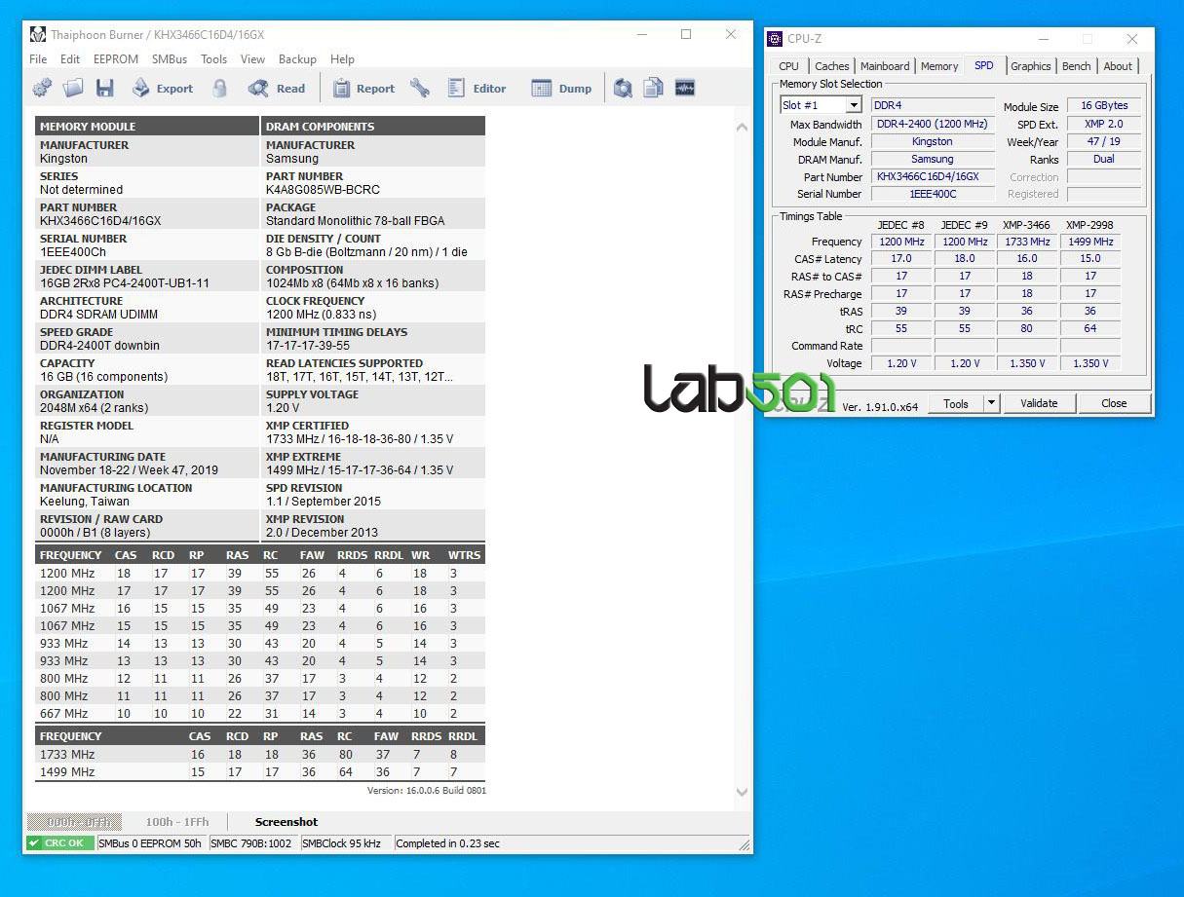Select the Screenshot tab at the bottom

tap(286, 822)
